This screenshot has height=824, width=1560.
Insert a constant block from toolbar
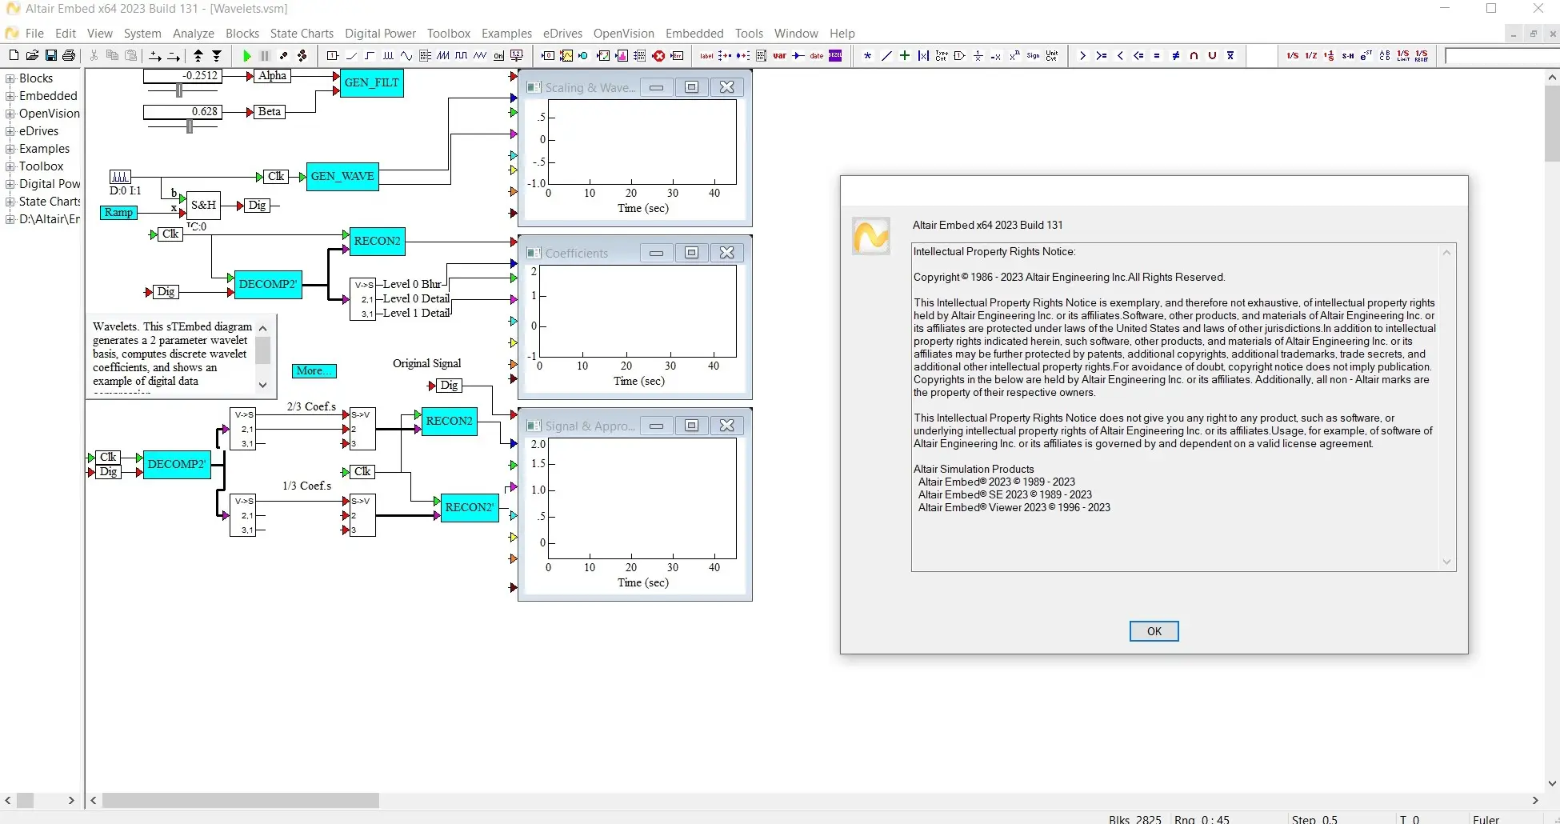tap(333, 55)
